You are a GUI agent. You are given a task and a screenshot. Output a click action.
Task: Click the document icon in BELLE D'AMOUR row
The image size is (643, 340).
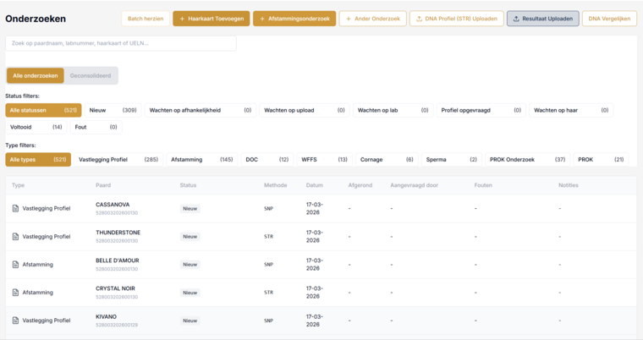(15, 265)
